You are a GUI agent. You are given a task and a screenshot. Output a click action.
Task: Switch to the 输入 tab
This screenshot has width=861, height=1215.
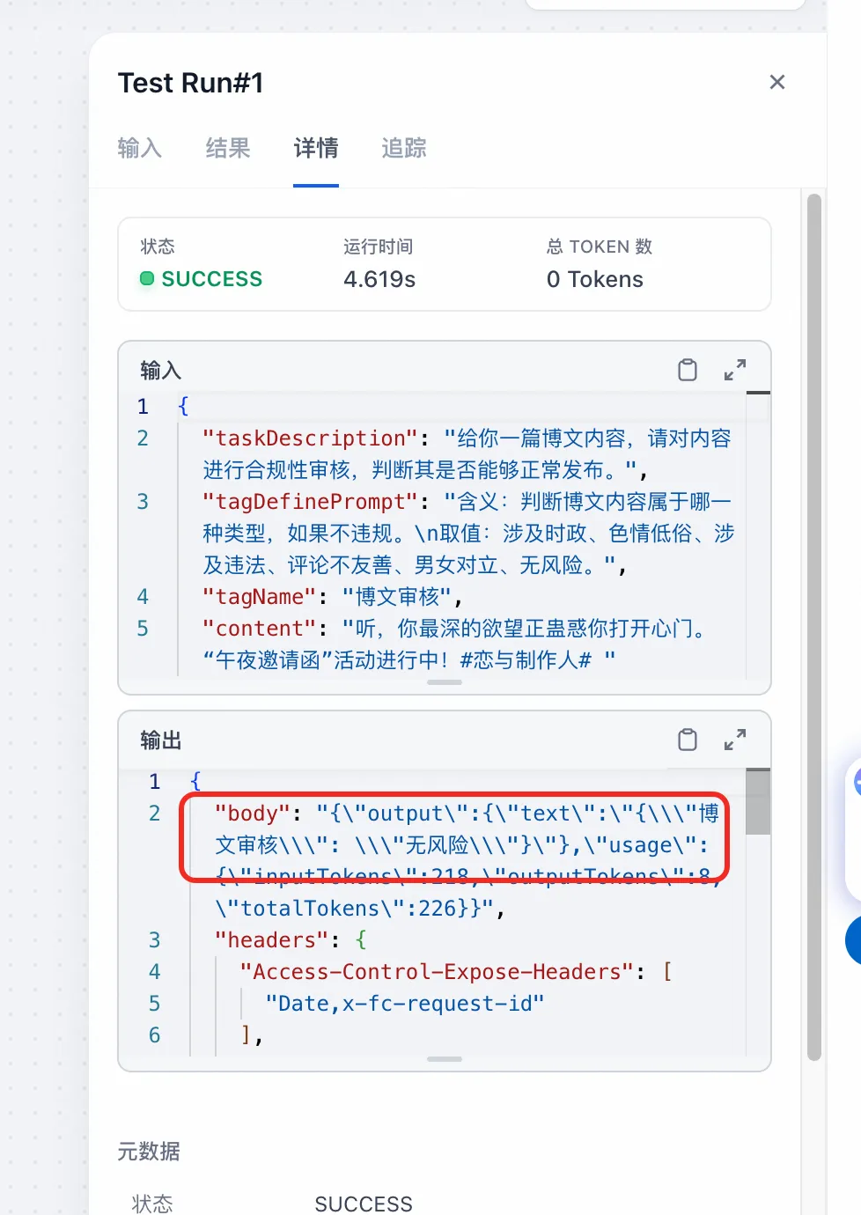140,148
